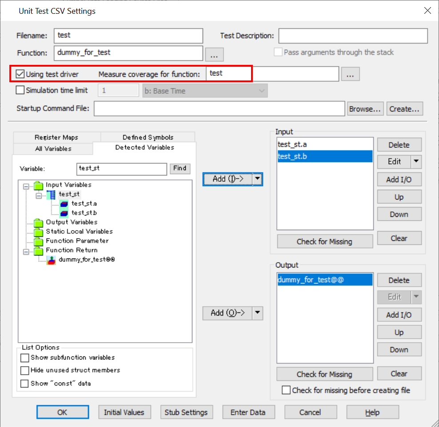Switch to the Defined Symbols tab
Viewport: 439px width, 427px height.
pos(148,137)
